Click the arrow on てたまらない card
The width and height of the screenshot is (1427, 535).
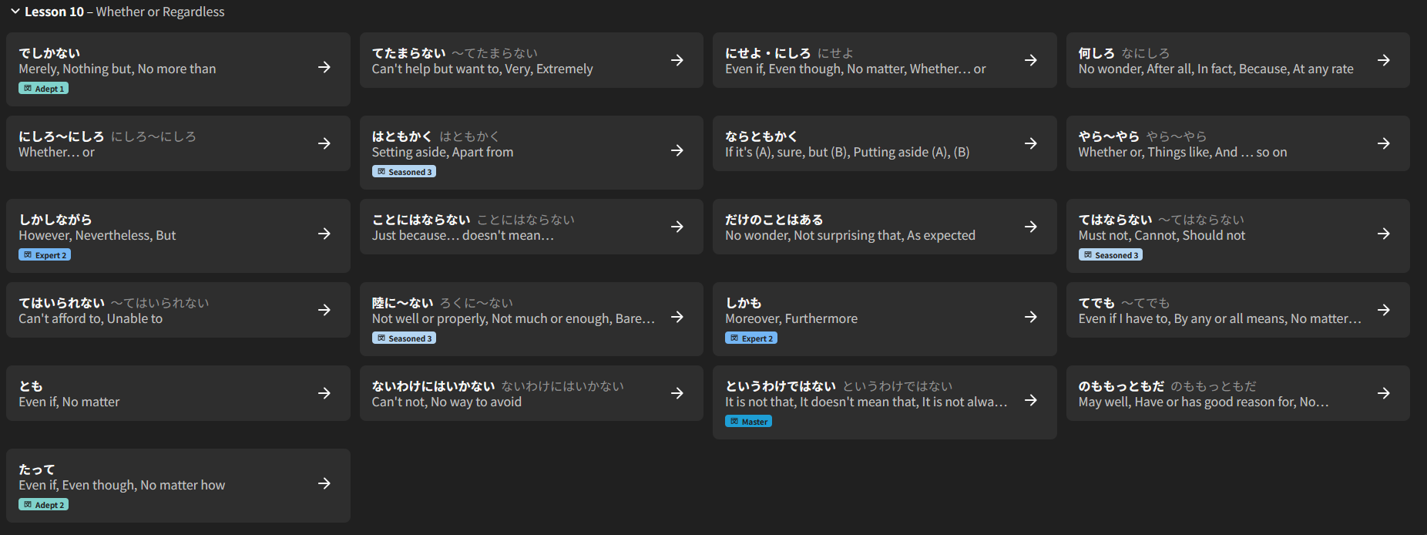coord(677,60)
